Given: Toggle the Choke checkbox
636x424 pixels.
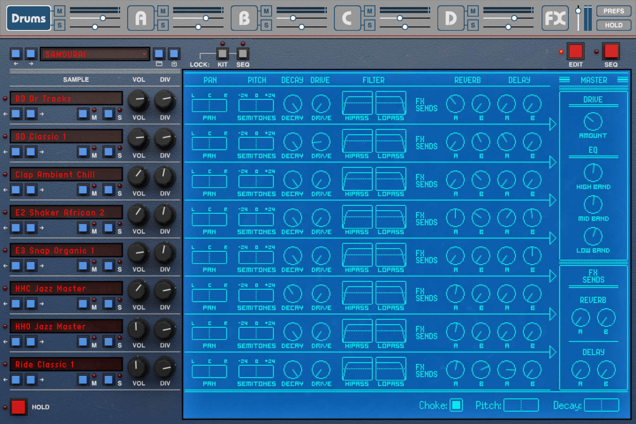Looking at the screenshot, I should click(456, 405).
